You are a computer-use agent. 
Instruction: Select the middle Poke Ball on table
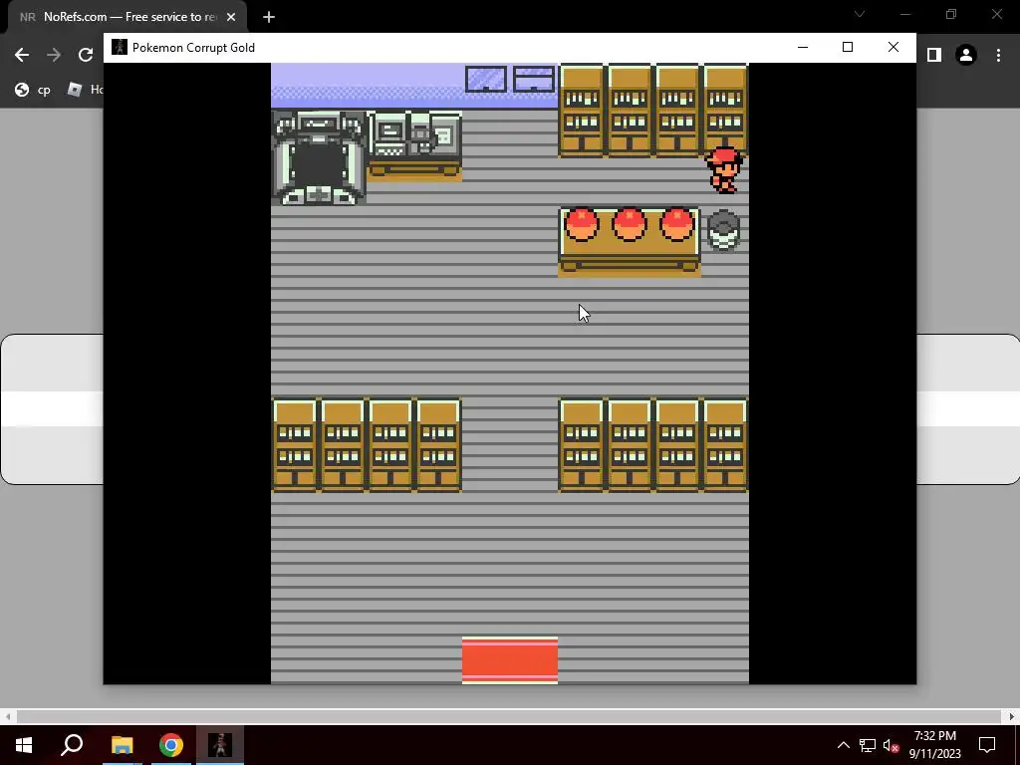tap(630, 224)
